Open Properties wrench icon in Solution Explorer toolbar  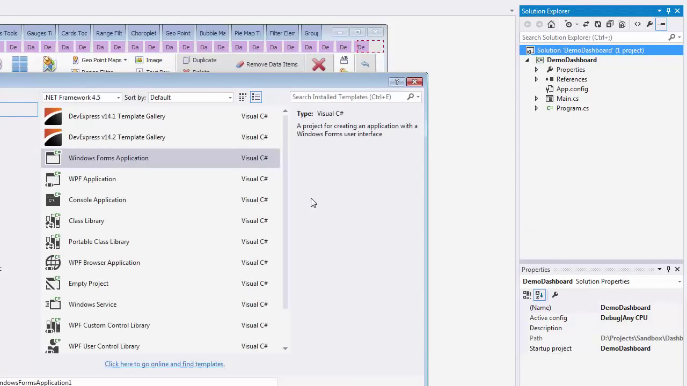pyautogui.click(x=649, y=24)
